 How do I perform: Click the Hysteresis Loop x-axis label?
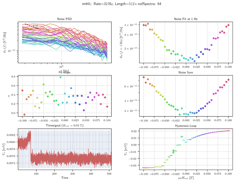(x=186, y=178)
